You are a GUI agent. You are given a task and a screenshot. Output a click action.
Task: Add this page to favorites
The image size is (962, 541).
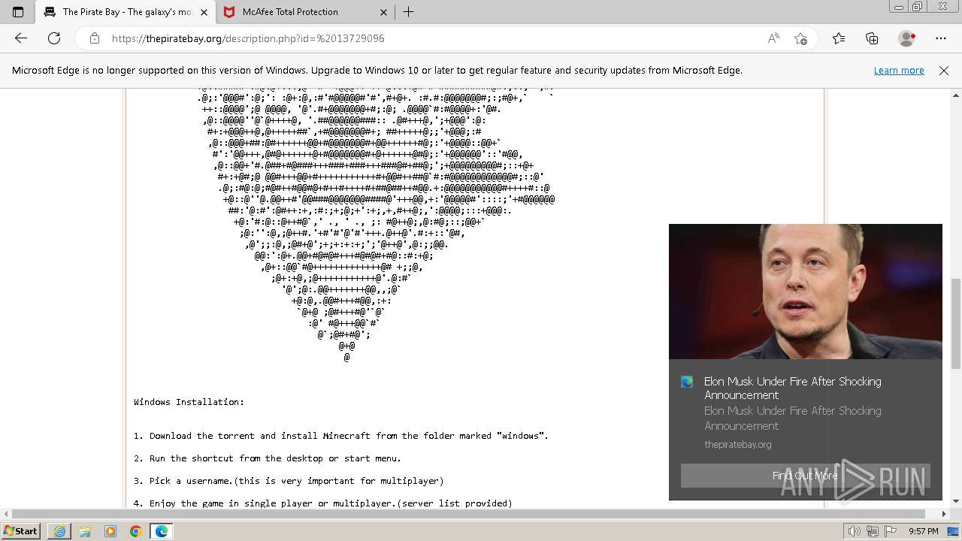801,38
